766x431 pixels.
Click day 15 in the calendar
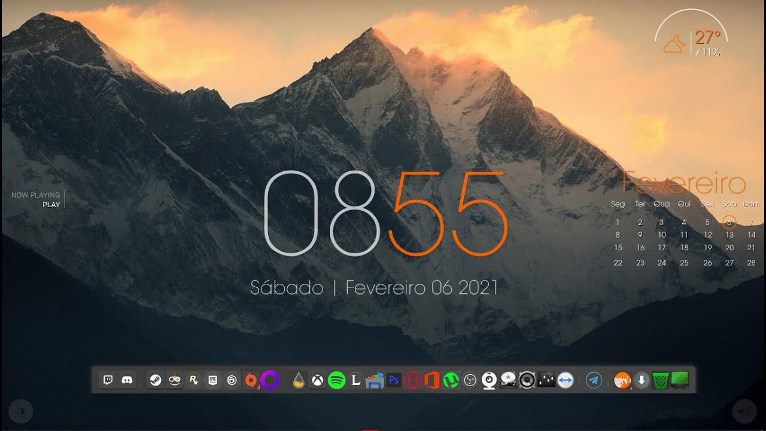point(618,247)
